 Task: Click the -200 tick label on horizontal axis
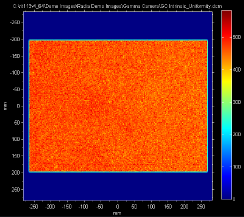point(50,206)
